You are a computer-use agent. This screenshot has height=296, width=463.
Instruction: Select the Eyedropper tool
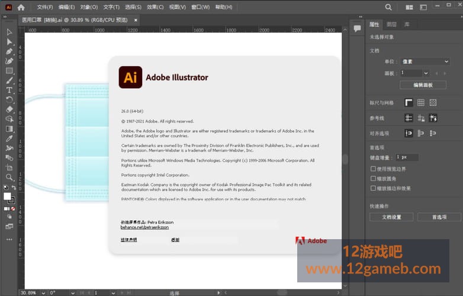tap(9, 139)
